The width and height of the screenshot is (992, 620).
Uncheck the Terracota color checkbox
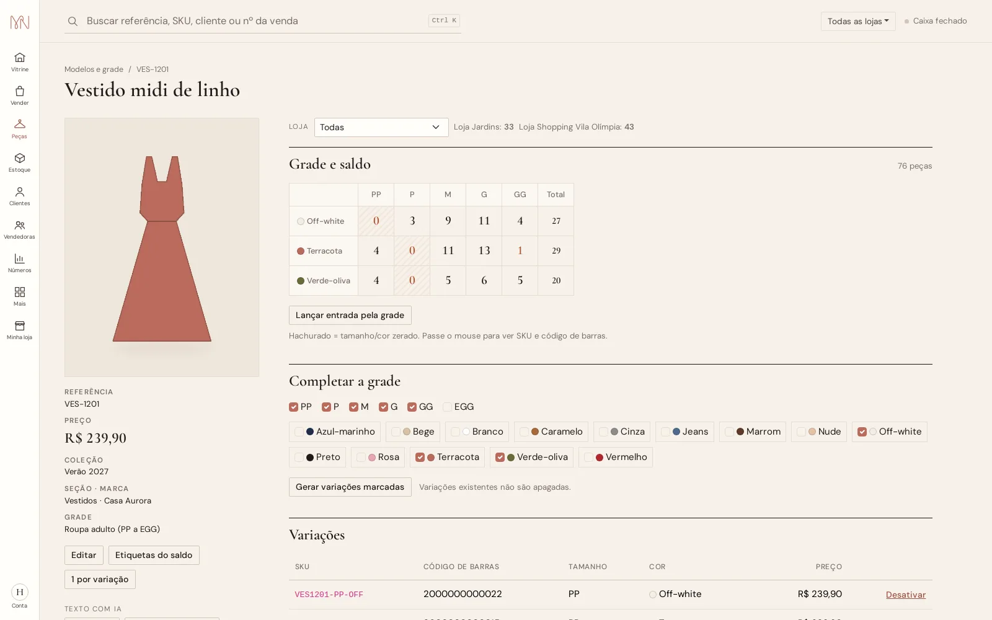coord(420,457)
